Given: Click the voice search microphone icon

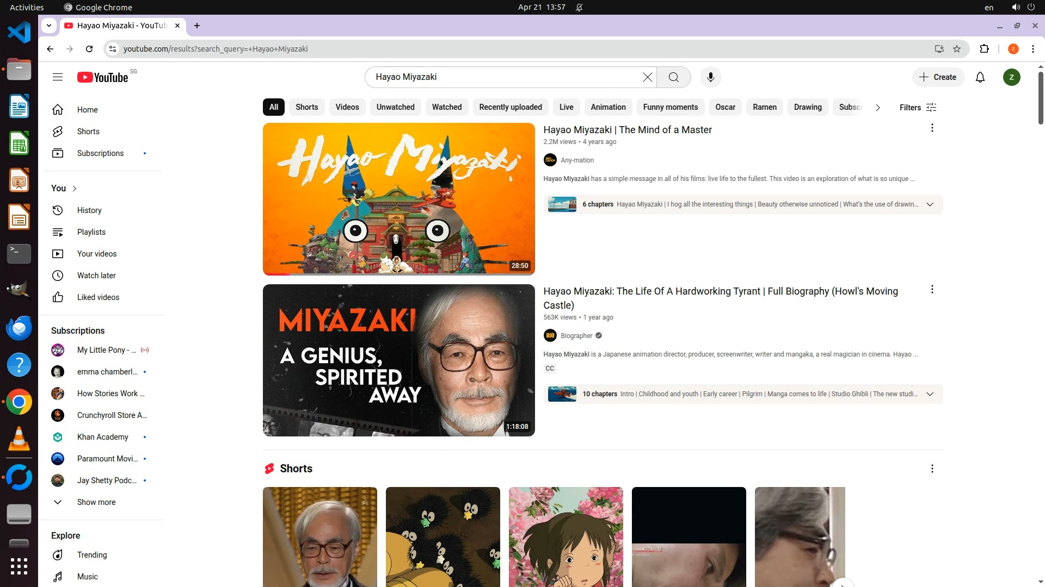Looking at the screenshot, I should pos(710,77).
